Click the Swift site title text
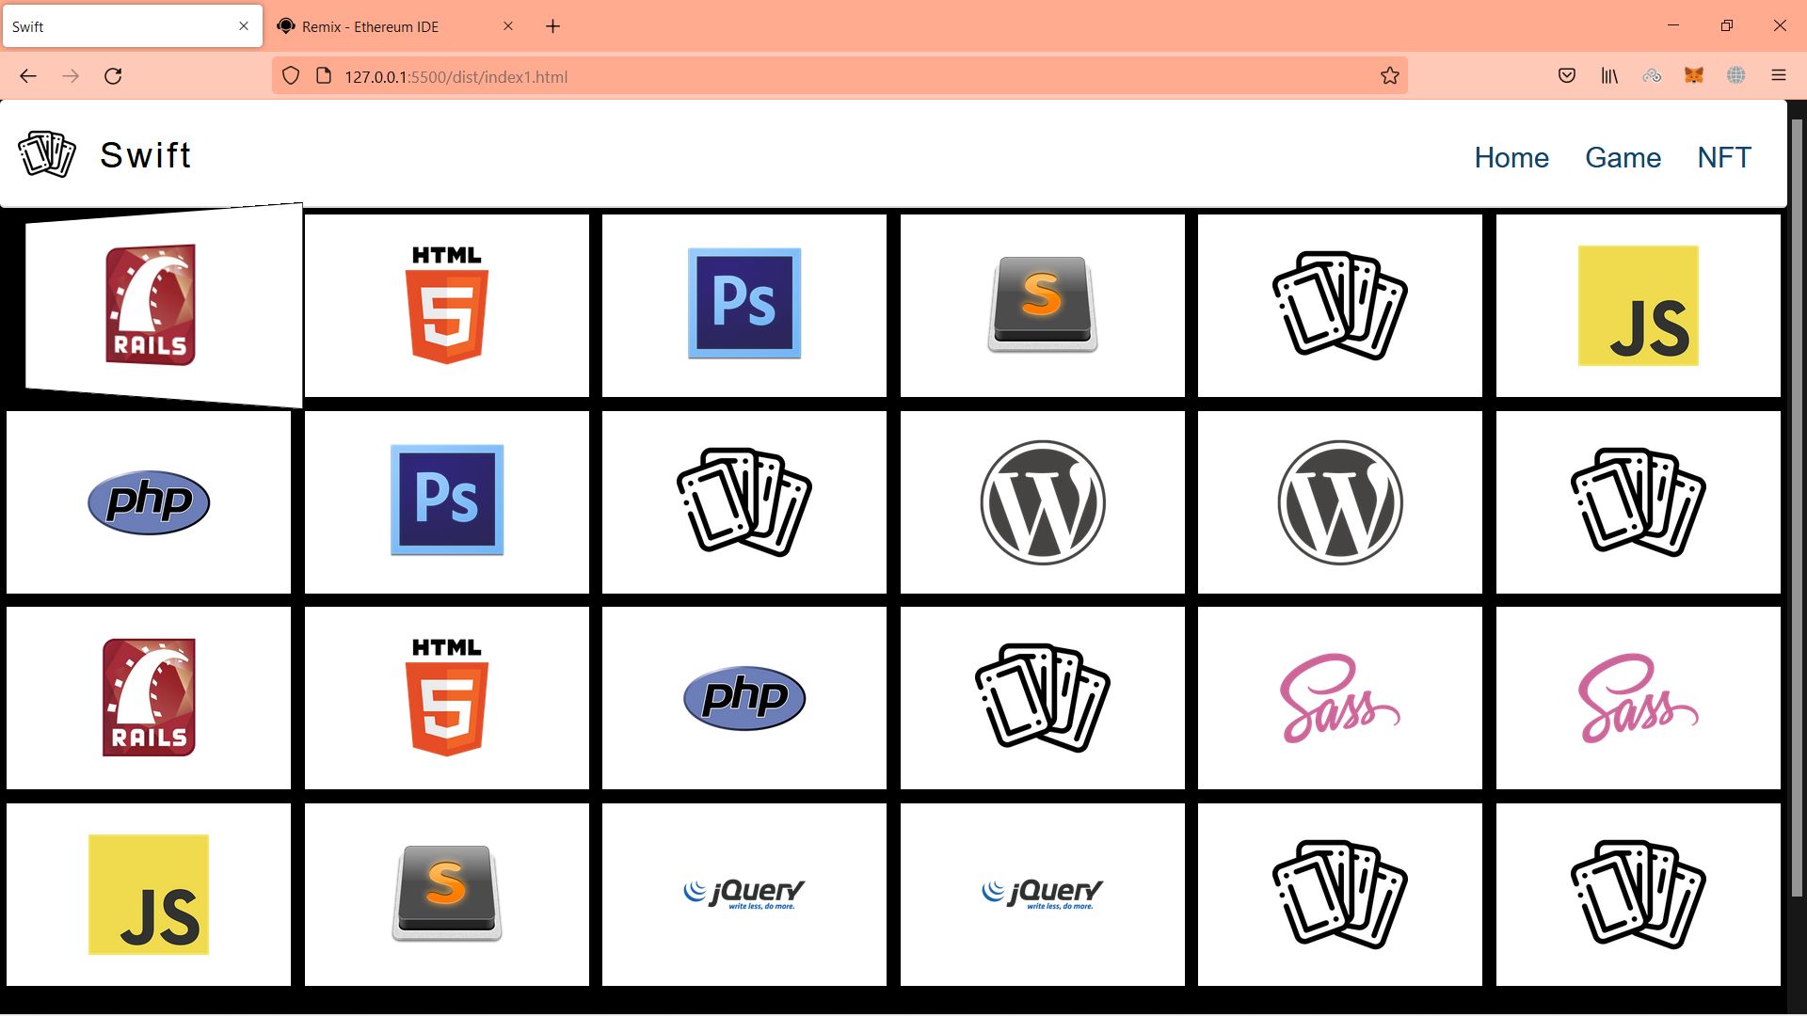This screenshot has height=1016, width=1807. click(146, 155)
